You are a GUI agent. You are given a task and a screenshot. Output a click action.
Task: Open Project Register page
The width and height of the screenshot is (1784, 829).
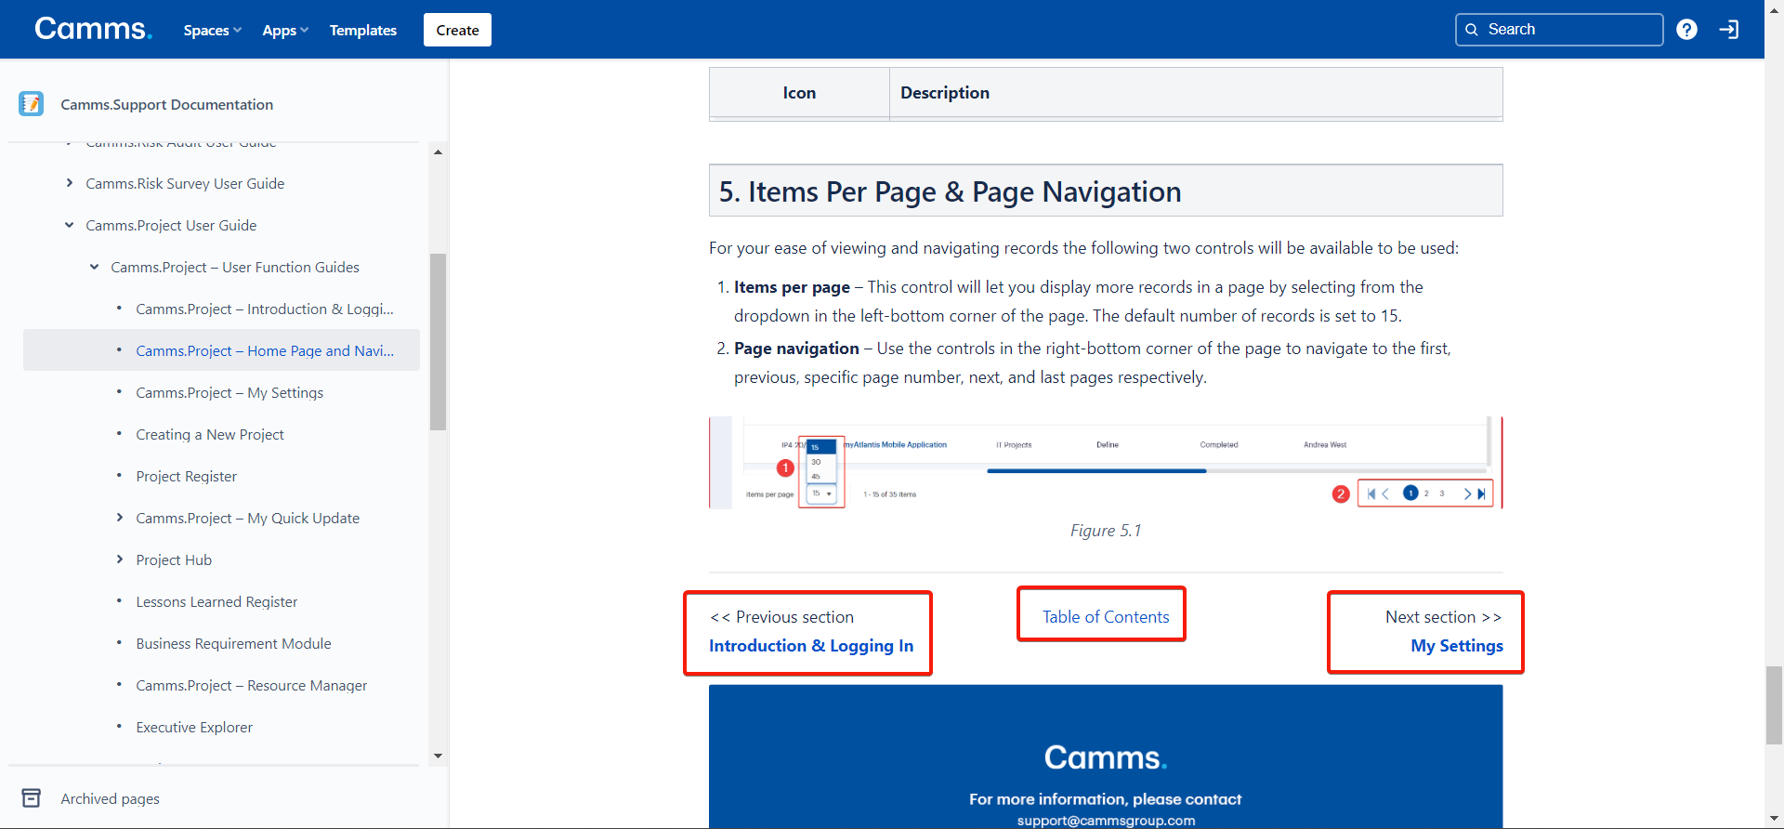click(186, 476)
